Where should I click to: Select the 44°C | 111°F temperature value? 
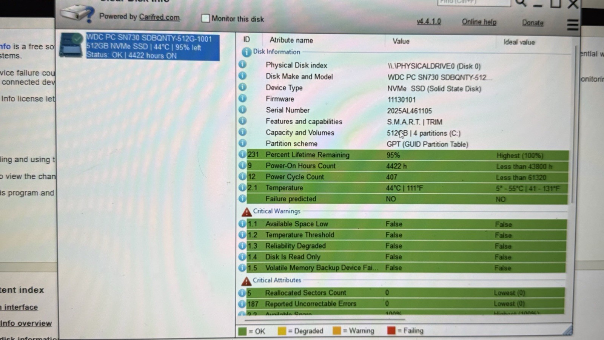(x=404, y=188)
